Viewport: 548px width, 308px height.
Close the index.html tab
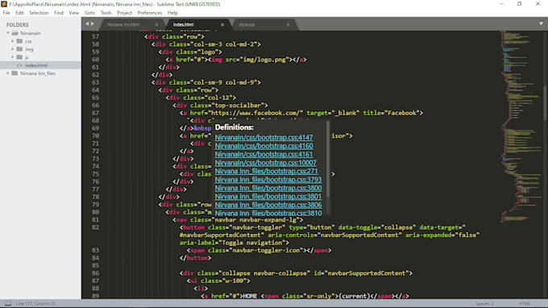[222, 24]
